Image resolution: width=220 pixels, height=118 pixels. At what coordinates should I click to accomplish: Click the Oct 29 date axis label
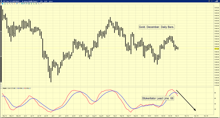coord(170,116)
